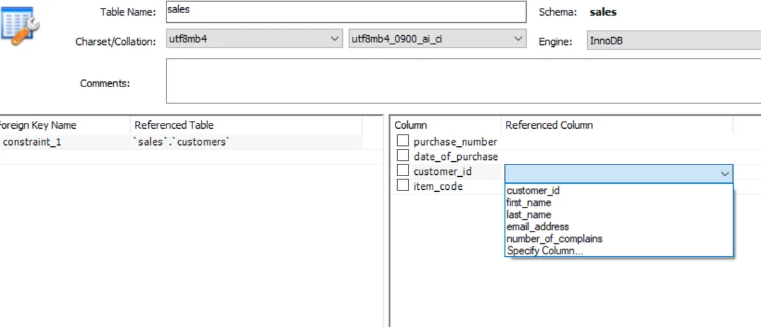The width and height of the screenshot is (761, 327).
Task: Choose first_name in referenced column list
Action: (x=529, y=203)
